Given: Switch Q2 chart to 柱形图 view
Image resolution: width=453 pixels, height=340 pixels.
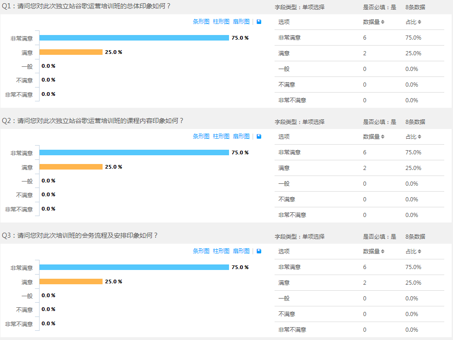Looking at the screenshot, I should pyautogui.click(x=221, y=136).
